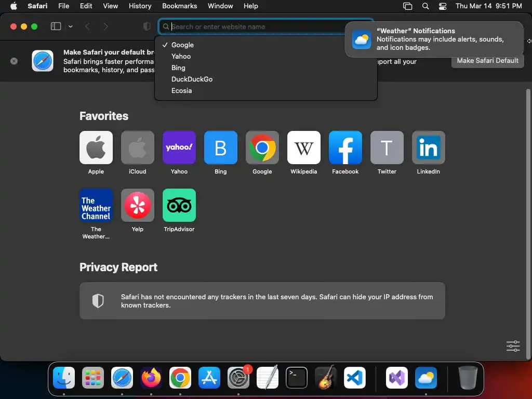532x399 pixels.
Task: Open the Help menu
Action: point(251,6)
